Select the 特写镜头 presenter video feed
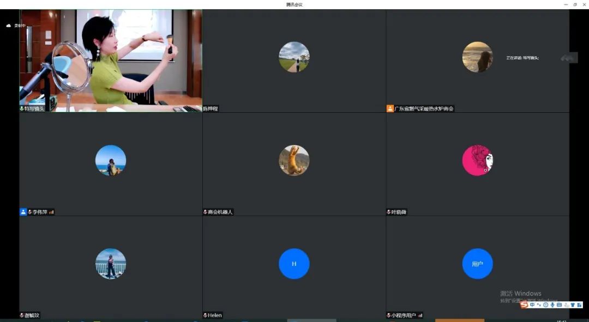 pos(111,61)
